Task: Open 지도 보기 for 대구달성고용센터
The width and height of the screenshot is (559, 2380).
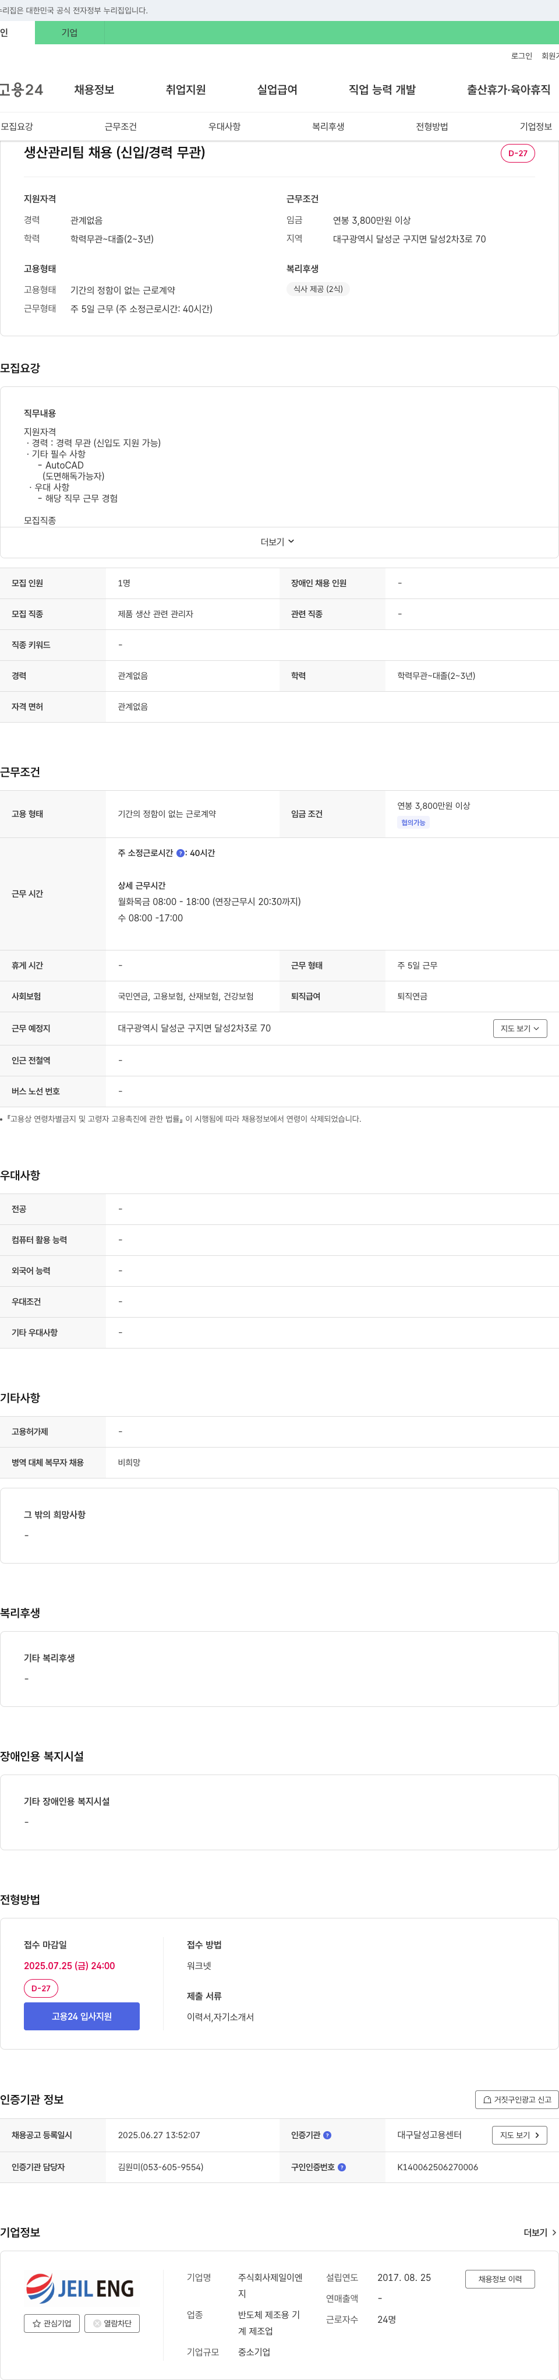Action: pos(520,2135)
